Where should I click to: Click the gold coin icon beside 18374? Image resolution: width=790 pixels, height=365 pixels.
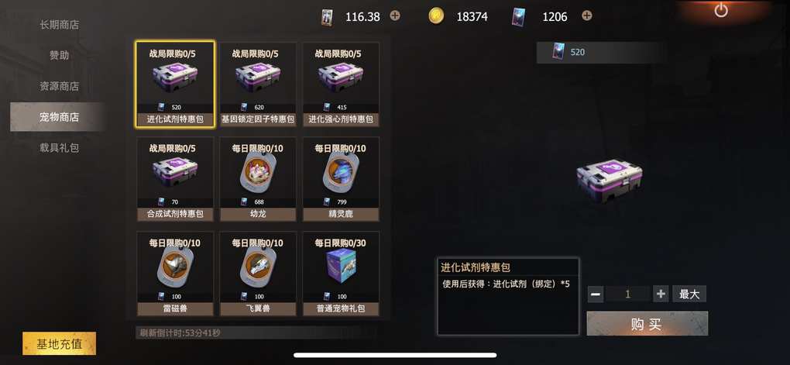coord(436,16)
